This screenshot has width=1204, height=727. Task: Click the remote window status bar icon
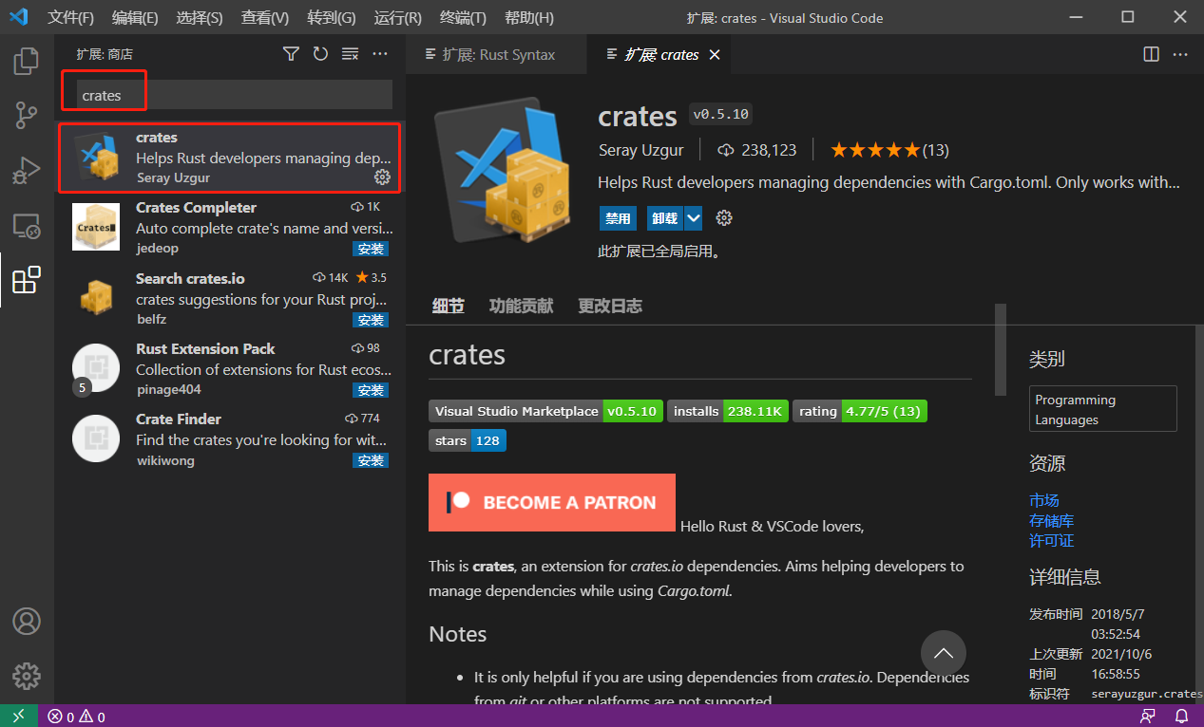click(x=19, y=717)
